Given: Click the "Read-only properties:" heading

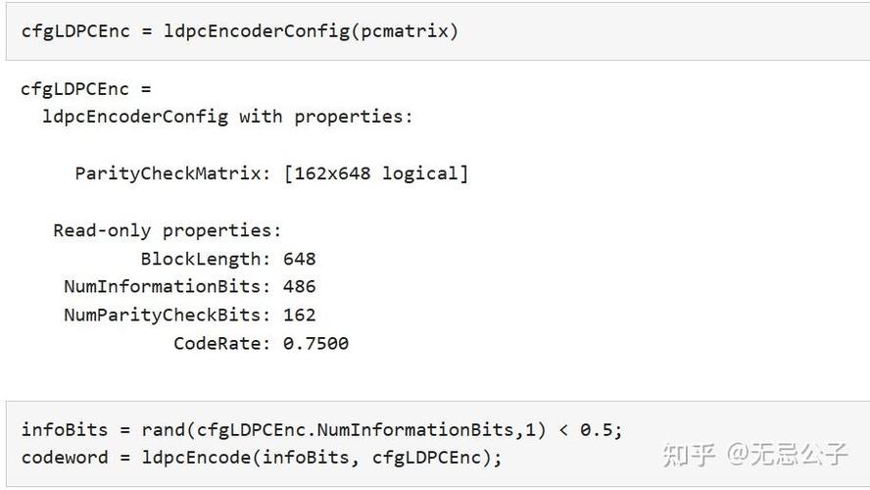Looking at the screenshot, I should [x=167, y=230].
